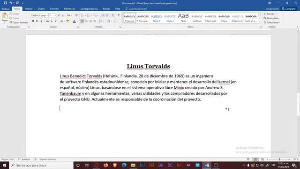The image size is (300, 169).
Task: Clear all formatting from text
Action: point(76,15)
